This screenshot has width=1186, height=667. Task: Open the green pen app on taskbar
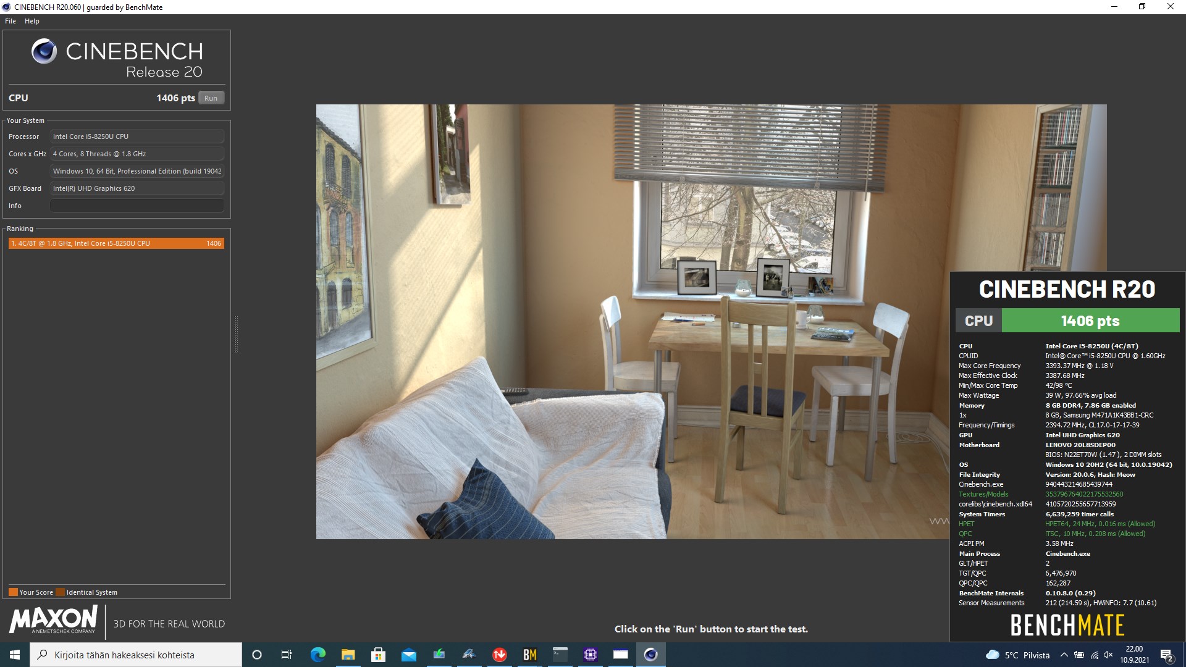439,655
